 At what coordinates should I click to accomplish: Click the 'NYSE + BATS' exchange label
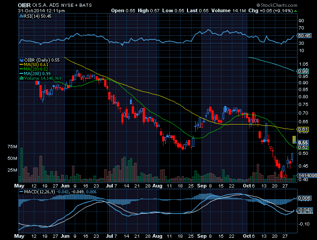[77, 5]
